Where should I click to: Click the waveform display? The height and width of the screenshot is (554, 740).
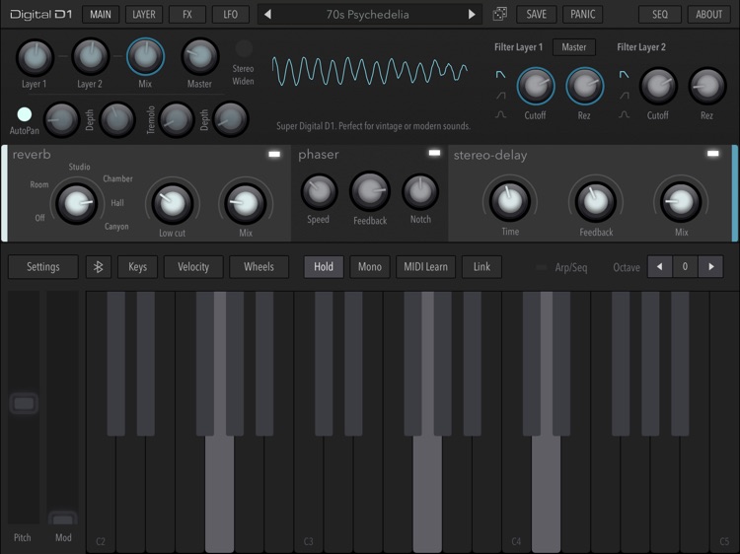[x=370, y=72]
